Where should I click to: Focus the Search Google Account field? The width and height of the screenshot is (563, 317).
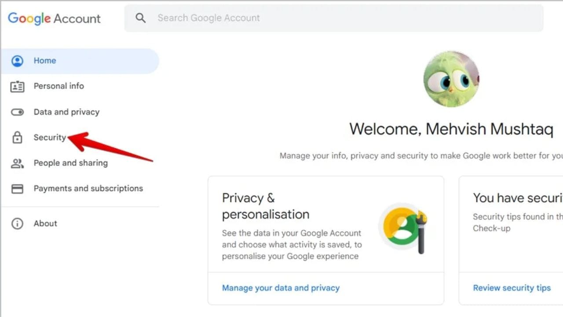point(334,18)
